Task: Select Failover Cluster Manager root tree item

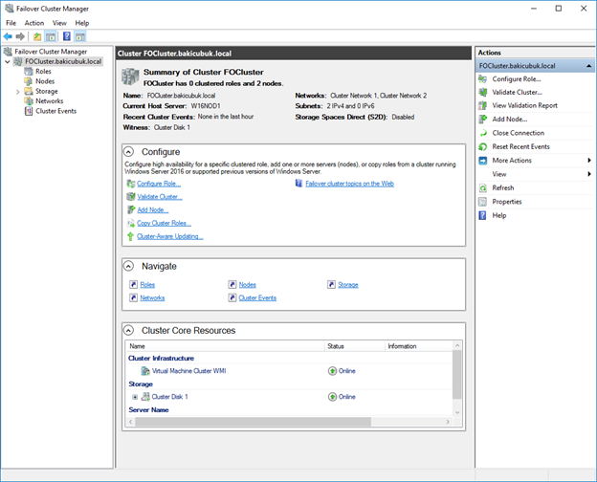Action: pos(51,52)
